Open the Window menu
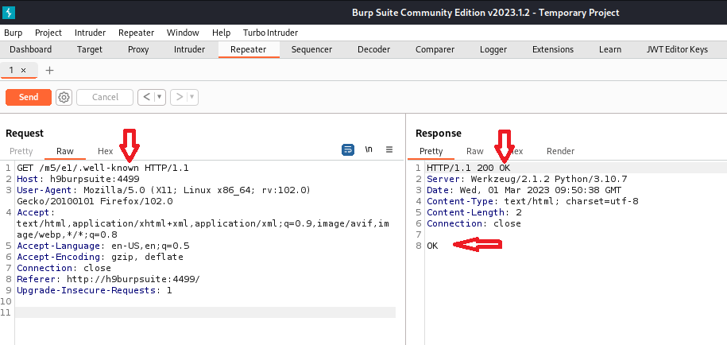 click(x=183, y=33)
